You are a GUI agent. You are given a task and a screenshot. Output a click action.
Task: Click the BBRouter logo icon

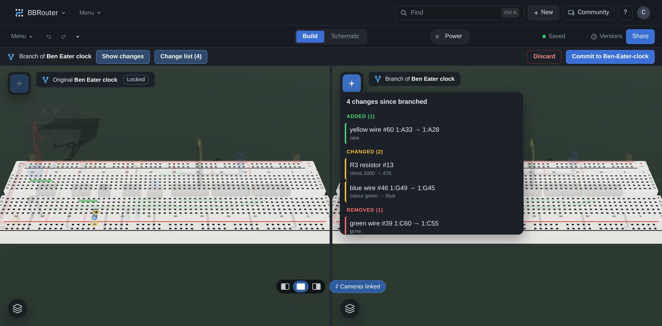pos(19,13)
